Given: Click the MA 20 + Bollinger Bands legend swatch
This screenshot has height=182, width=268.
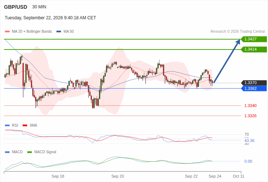Looking at the screenshot, I should click(7, 32).
